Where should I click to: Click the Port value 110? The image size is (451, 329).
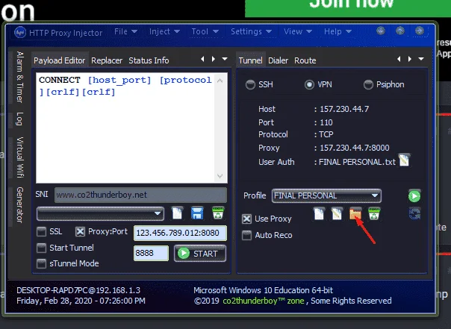pyautogui.click(x=326, y=122)
